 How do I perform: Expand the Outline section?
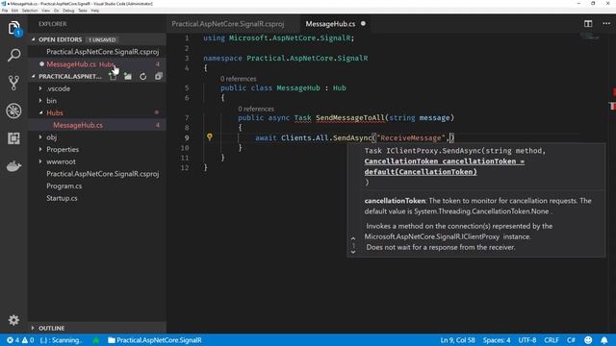tap(33, 328)
